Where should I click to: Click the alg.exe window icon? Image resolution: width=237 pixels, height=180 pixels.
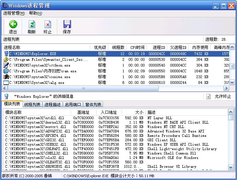pos(6,83)
